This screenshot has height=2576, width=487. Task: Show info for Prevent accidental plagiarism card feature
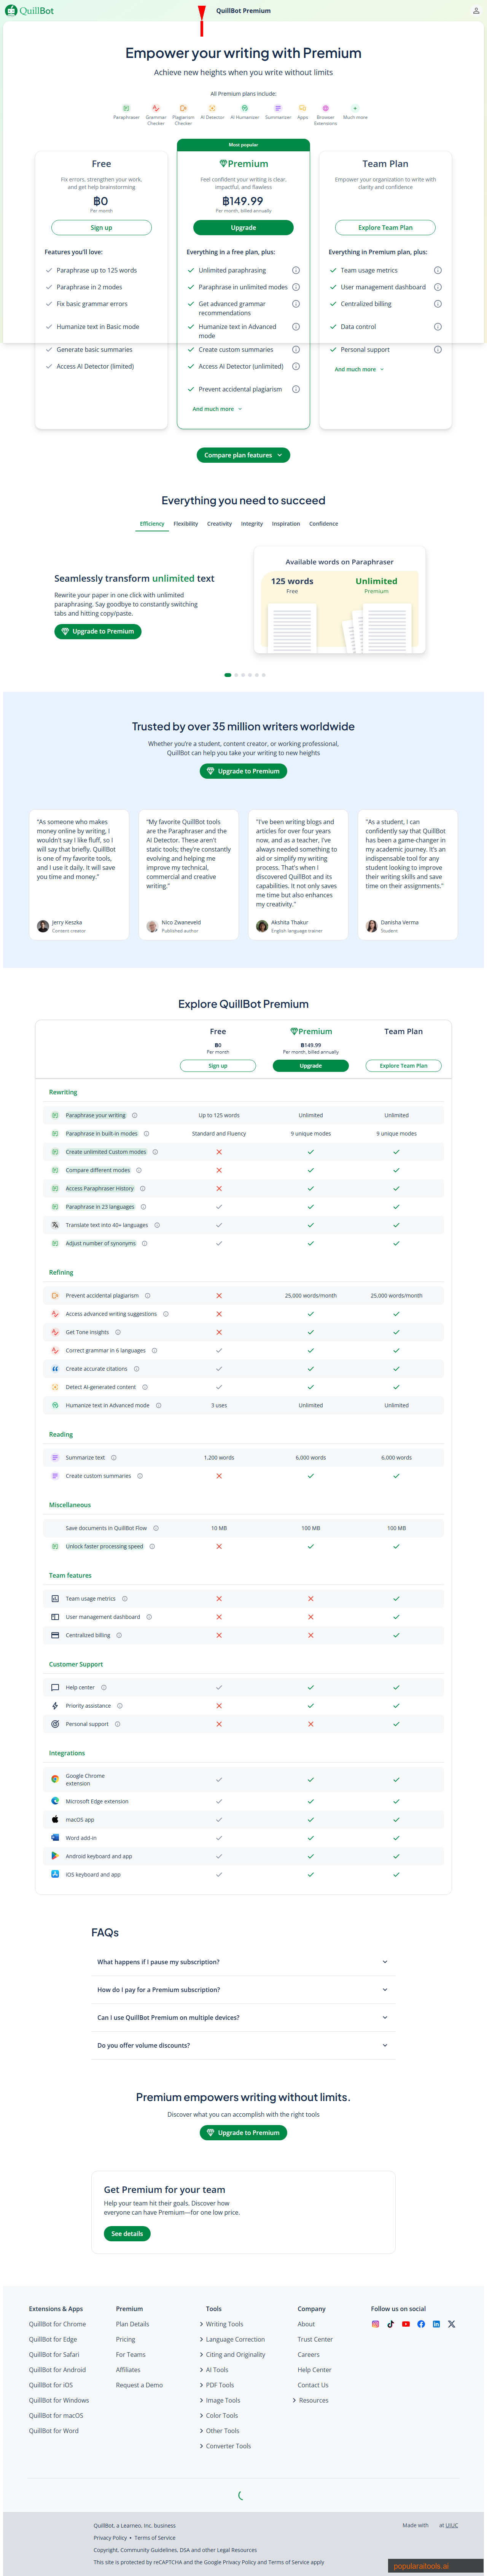[295, 389]
